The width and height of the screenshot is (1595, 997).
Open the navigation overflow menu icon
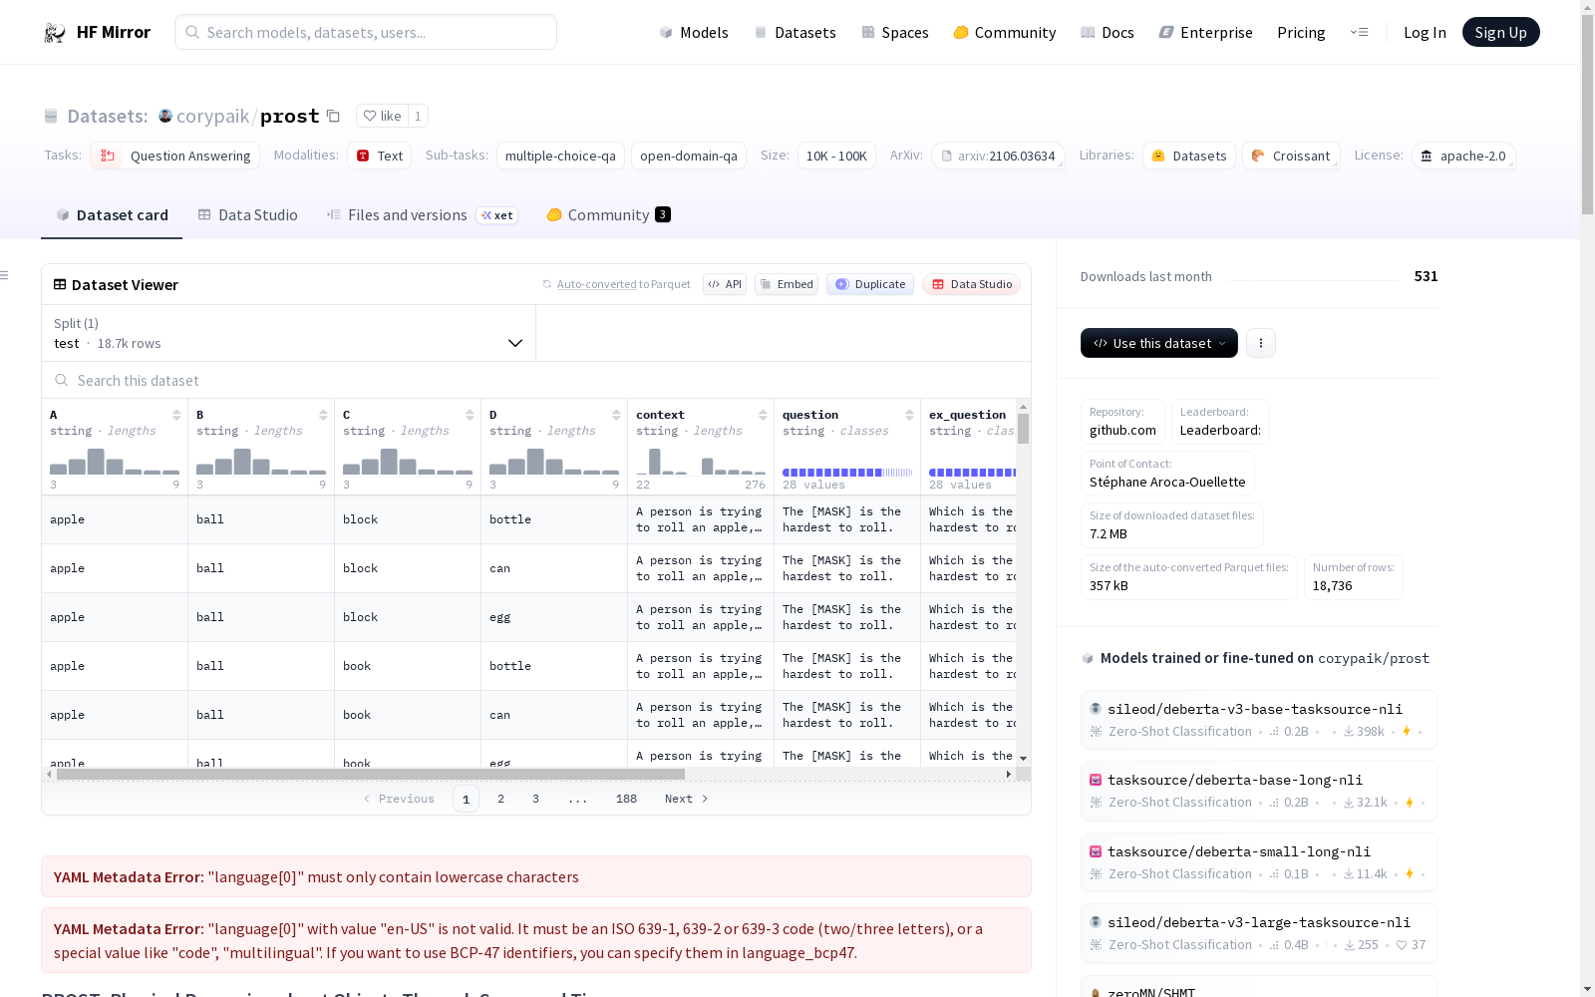1359,33
